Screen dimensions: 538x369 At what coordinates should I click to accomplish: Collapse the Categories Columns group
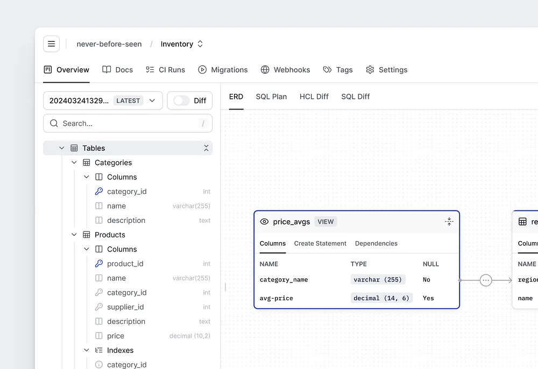tap(87, 177)
